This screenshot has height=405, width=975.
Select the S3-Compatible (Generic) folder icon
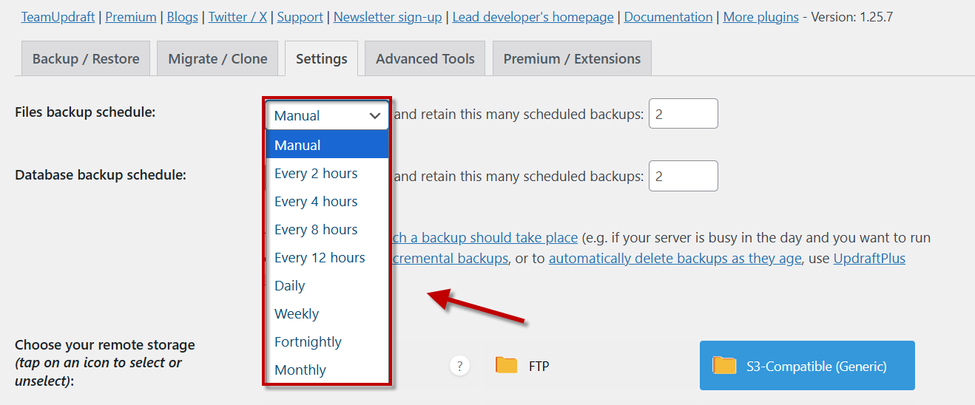point(724,365)
